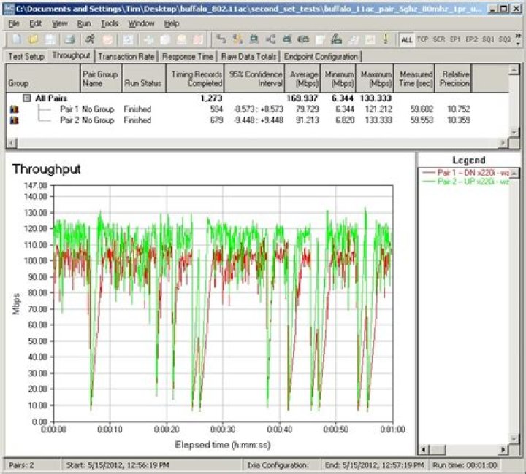
Task: Click the yellow exclamation mark toolbar icon
Action: tap(386, 40)
